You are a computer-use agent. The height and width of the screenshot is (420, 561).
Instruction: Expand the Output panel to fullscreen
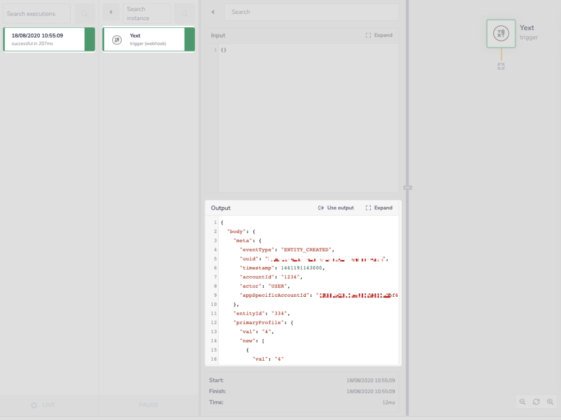point(379,207)
